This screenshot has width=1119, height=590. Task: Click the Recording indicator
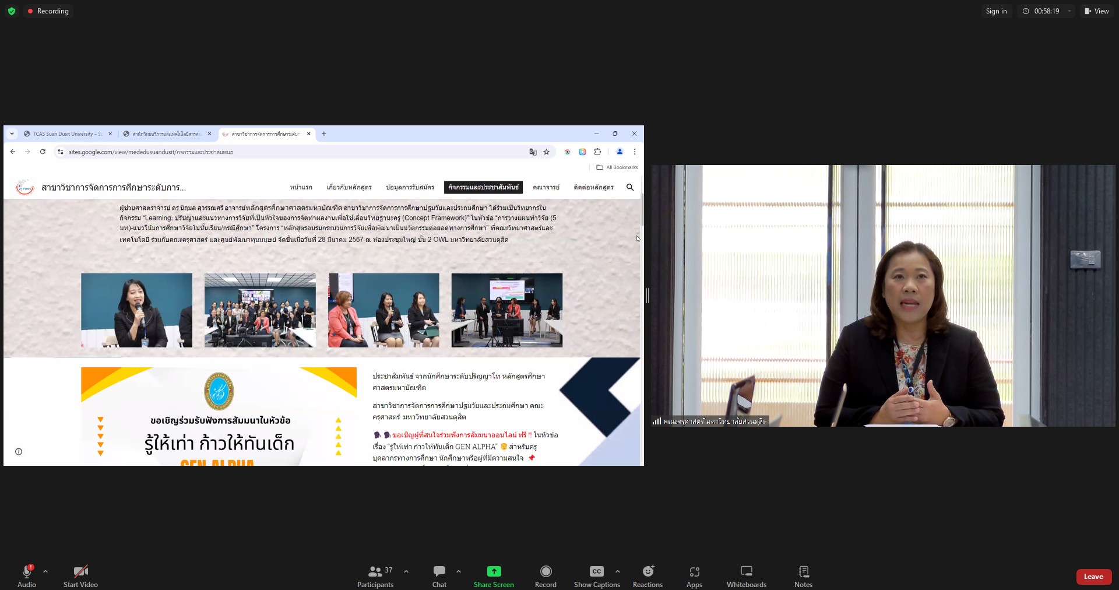pyautogui.click(x=48, y=11)
